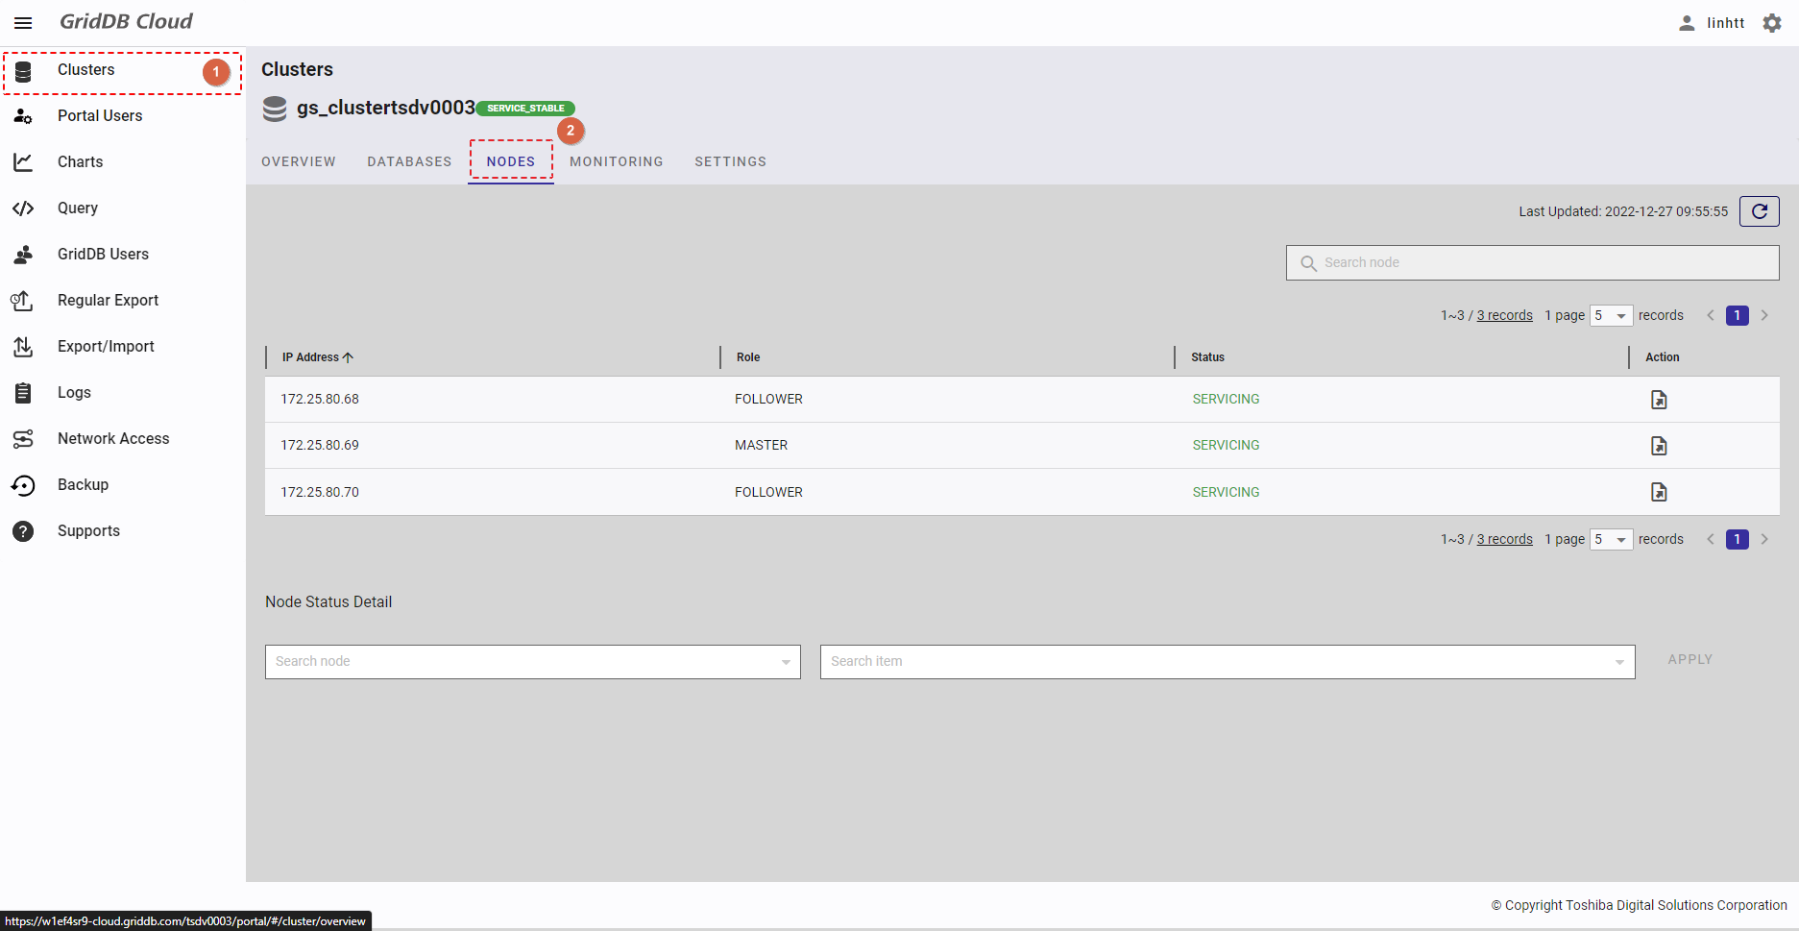Open the settings gear in header
Image resolution: width=1799 pixels, height=931 pixels.
click(x=1772, y=23)
